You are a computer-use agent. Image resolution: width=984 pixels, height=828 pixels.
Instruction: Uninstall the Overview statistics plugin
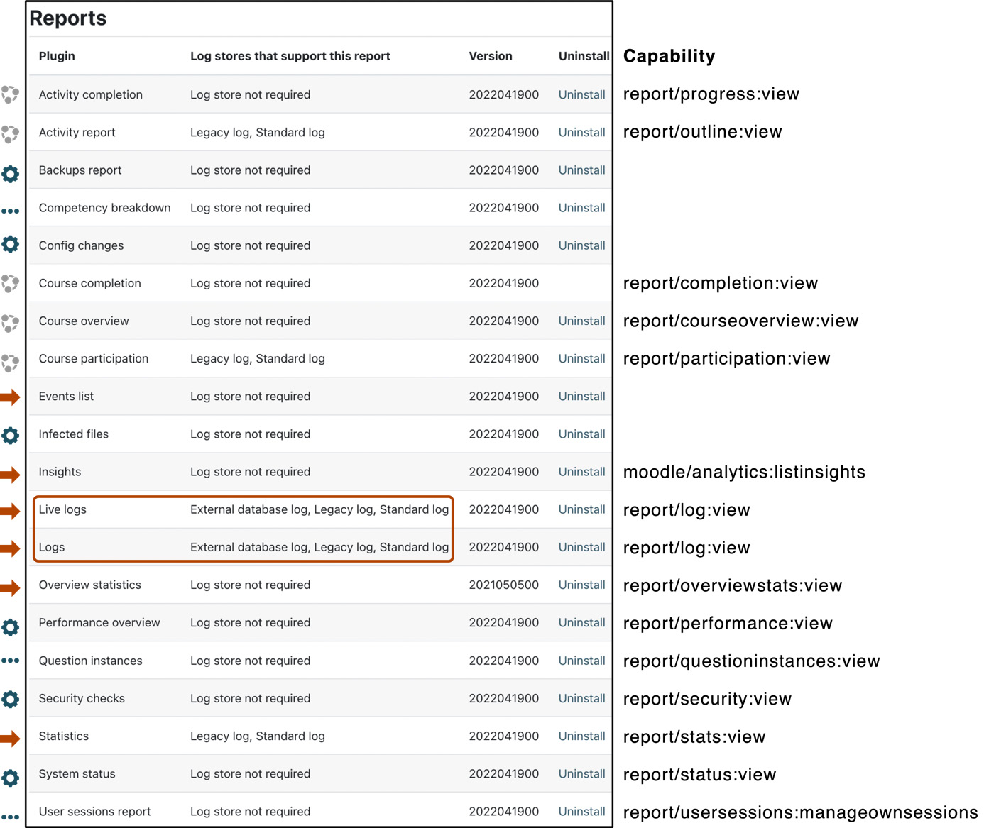[581, 585]
